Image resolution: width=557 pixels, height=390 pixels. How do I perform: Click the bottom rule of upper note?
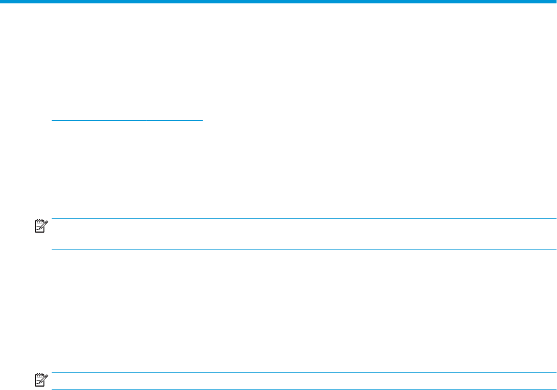(303, 249)
